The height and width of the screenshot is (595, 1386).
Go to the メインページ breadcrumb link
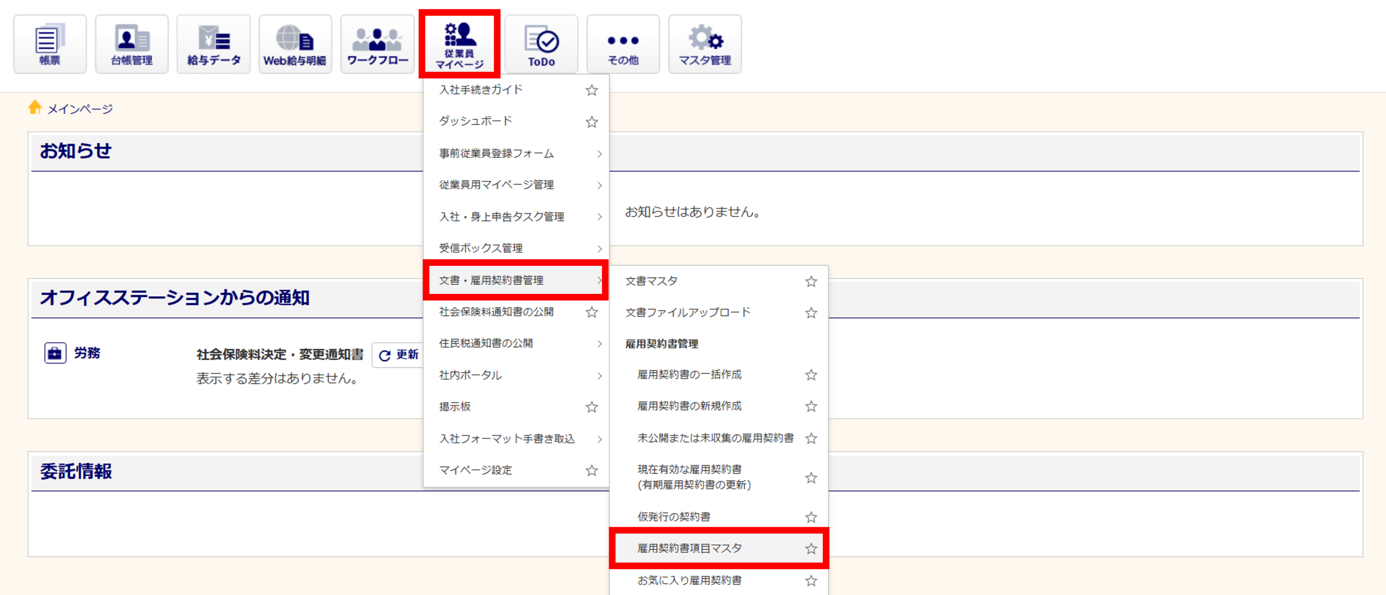80,109
